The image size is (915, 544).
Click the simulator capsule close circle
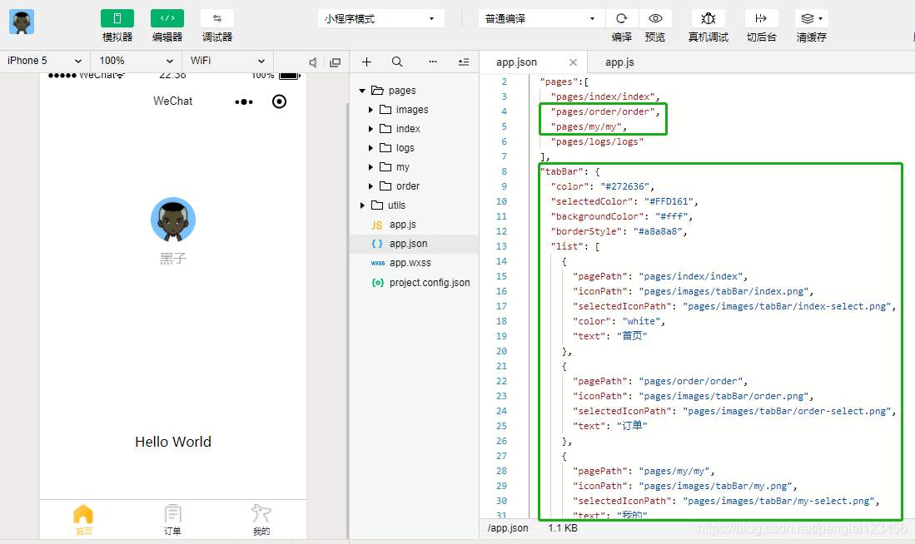[280, 101]
